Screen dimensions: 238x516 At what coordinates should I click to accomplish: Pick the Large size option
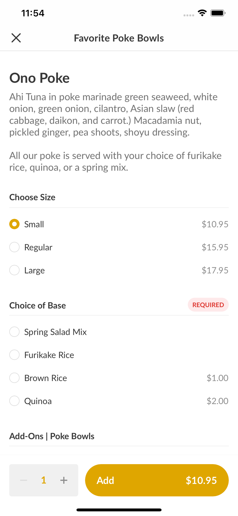(x=14, y=270)
